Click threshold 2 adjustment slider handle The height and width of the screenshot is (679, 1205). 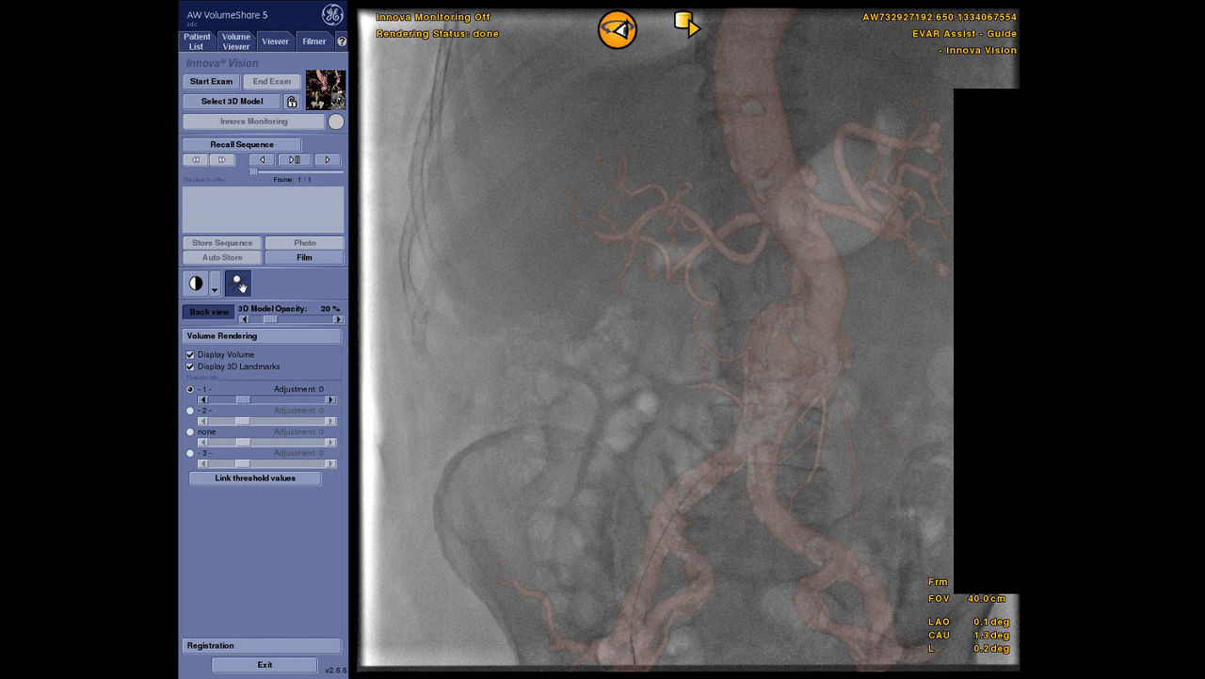click(243, 421)
